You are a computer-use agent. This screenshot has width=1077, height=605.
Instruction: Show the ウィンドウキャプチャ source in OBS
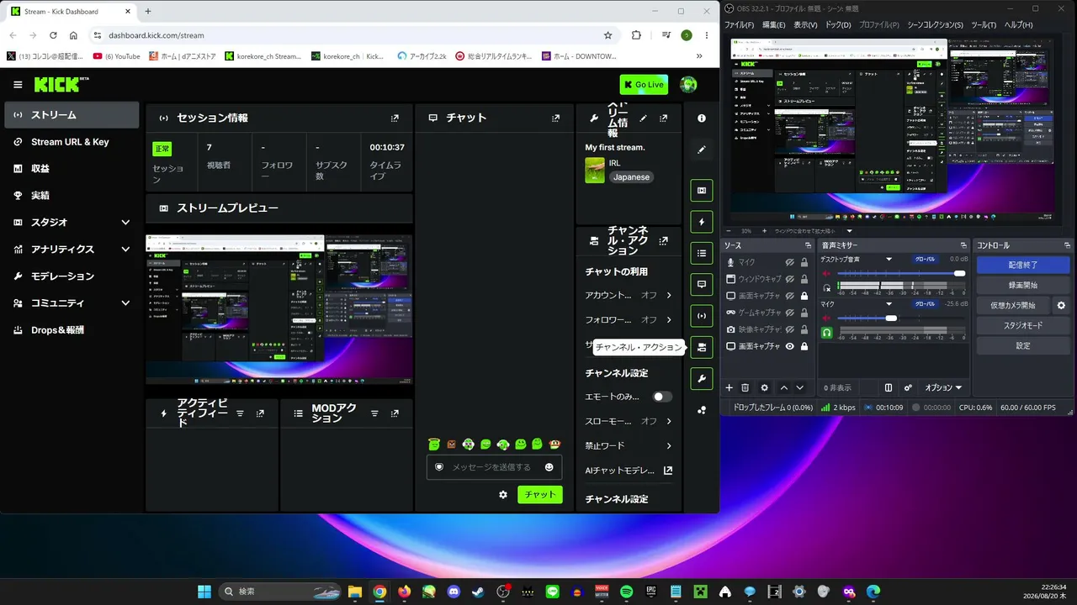[x=790, y=279]
